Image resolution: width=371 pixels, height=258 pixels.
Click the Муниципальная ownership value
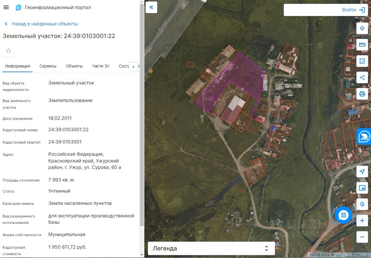[67, 235]
